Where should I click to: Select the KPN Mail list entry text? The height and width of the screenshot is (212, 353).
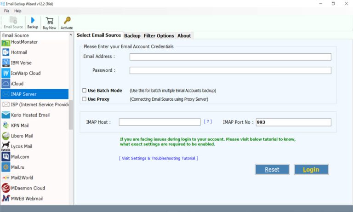point(20,125)
